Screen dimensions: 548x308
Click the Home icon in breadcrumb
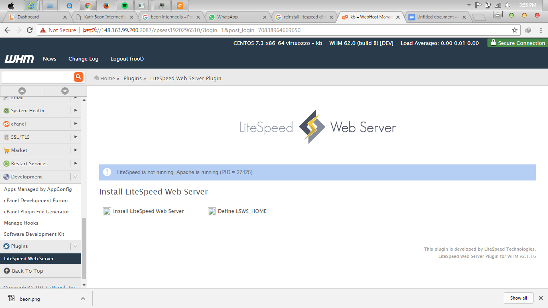point(96,78)
